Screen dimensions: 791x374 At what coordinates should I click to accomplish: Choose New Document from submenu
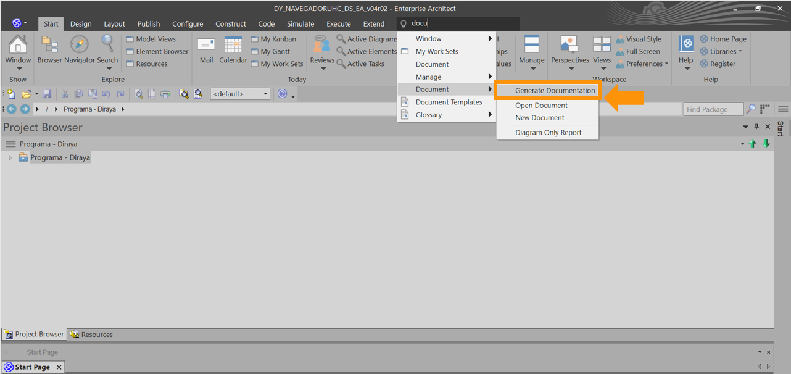point(548,117)
